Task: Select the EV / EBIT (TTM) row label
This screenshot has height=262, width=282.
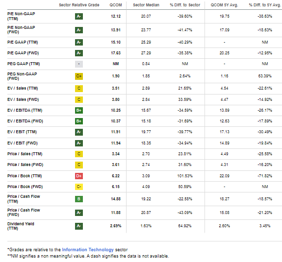Action: point(22,132)
